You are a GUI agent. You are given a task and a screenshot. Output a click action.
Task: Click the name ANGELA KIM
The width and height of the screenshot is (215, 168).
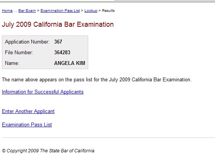click(70, 63)
